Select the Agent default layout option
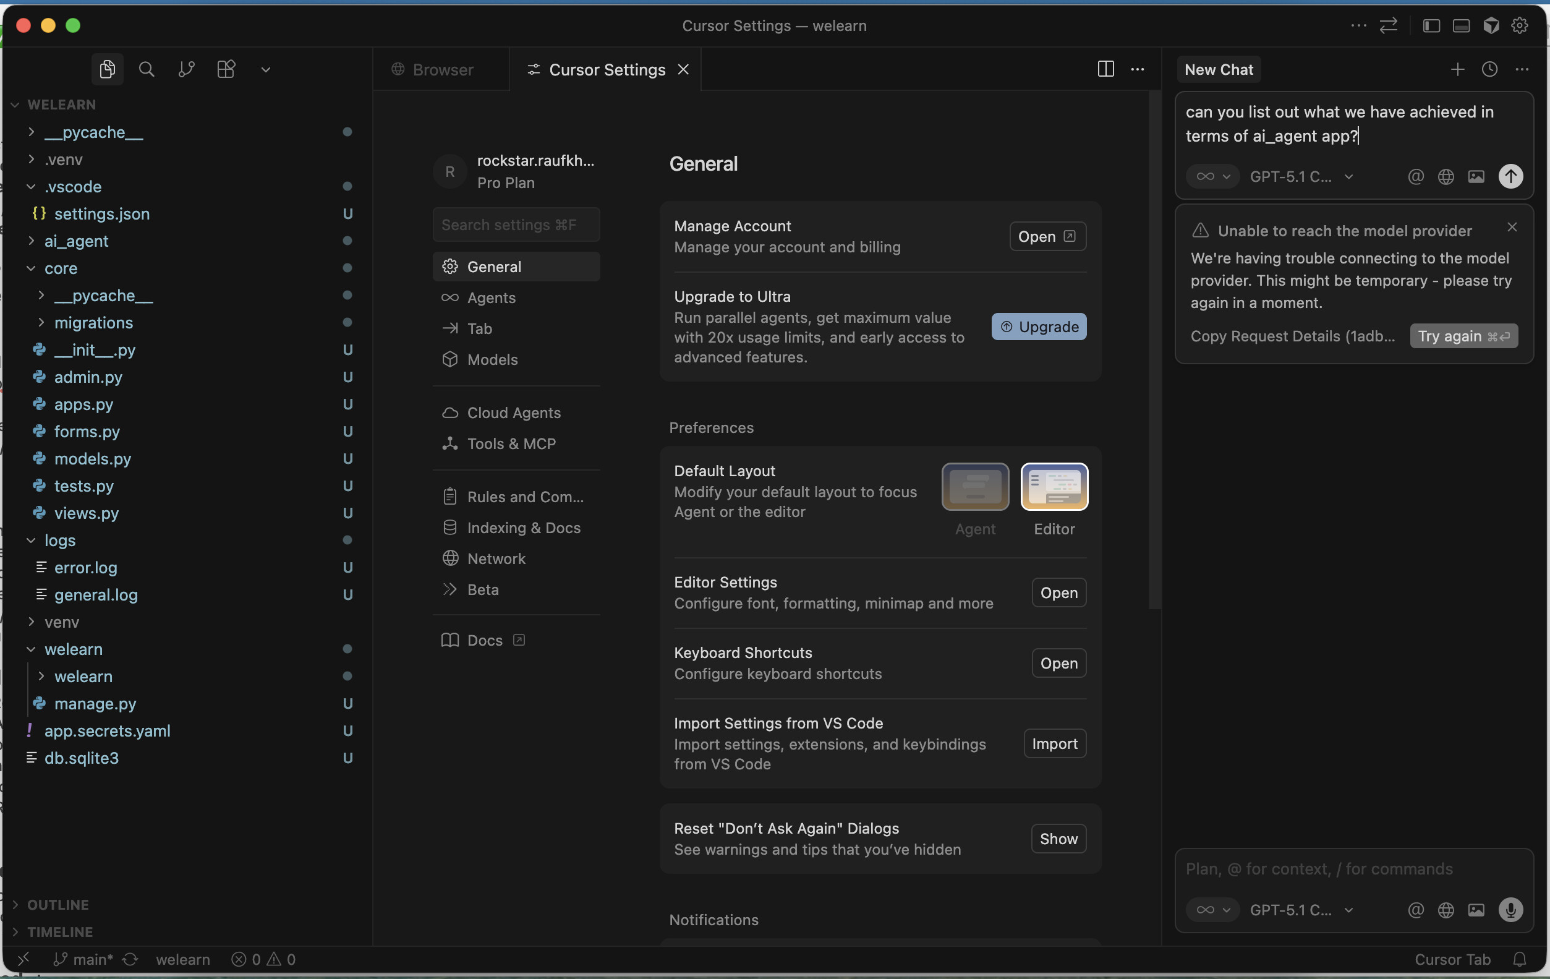Screen dimensions: 1550x979 (x=974, y=487)
